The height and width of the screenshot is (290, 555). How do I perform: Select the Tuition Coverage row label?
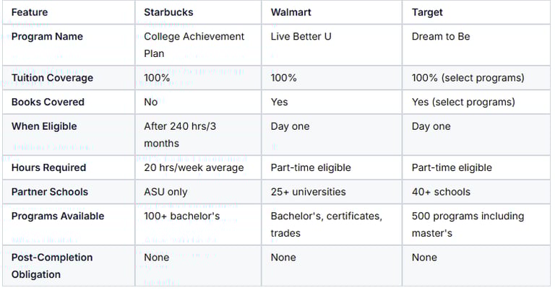52,78
